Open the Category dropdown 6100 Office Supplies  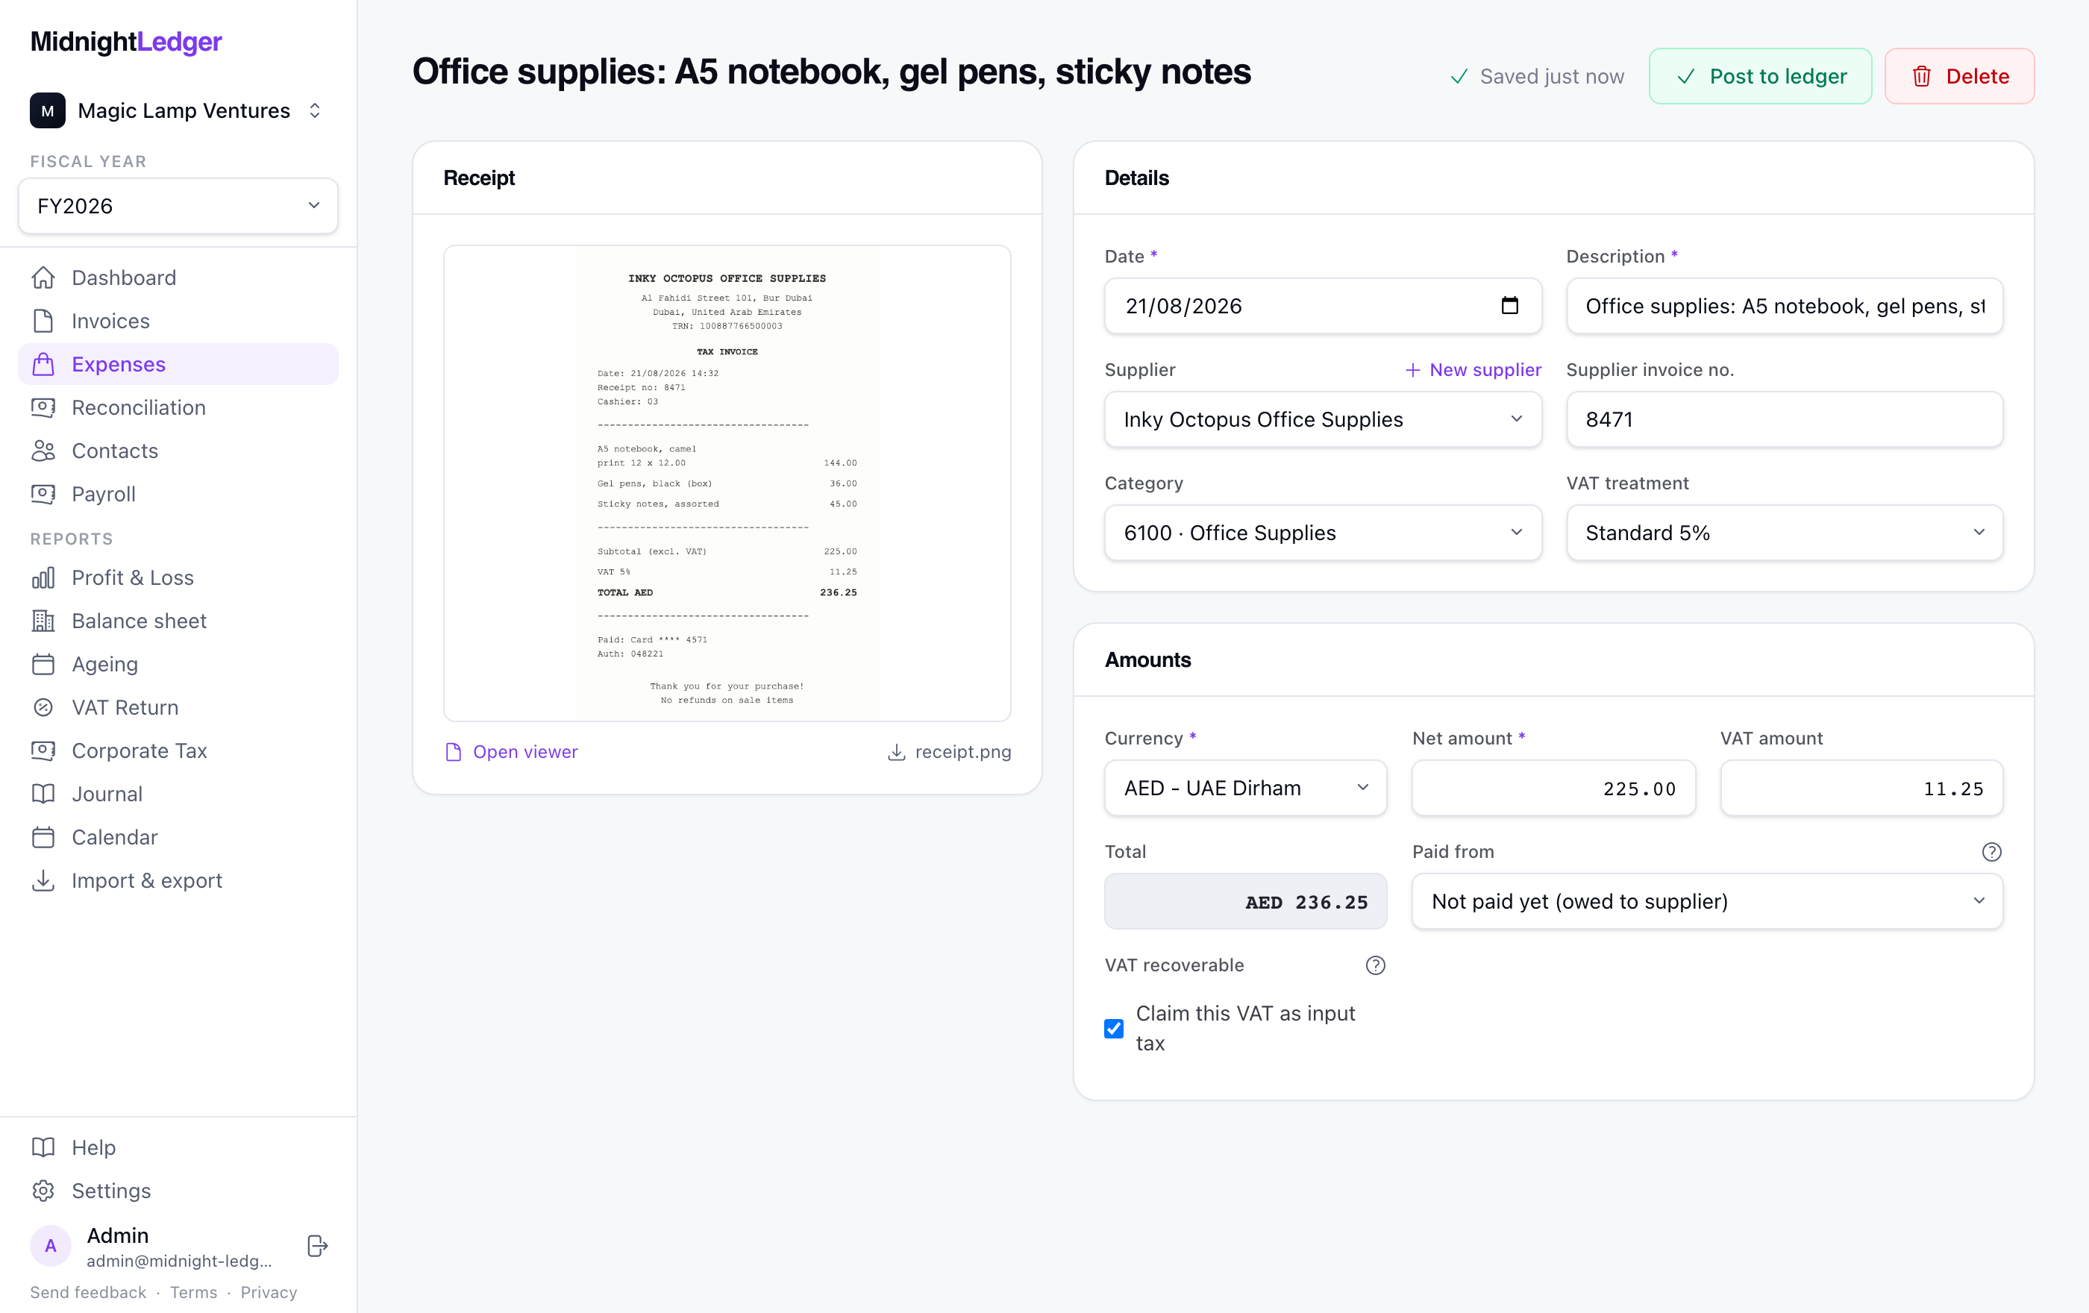coord(1323,533)
